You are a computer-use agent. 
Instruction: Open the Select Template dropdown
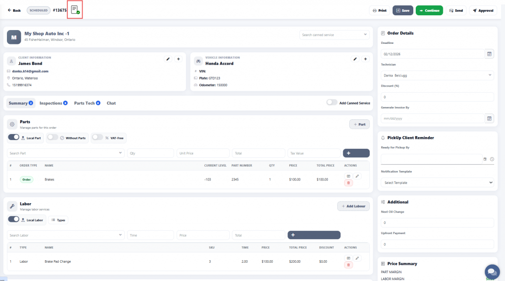tap(437, 182)
